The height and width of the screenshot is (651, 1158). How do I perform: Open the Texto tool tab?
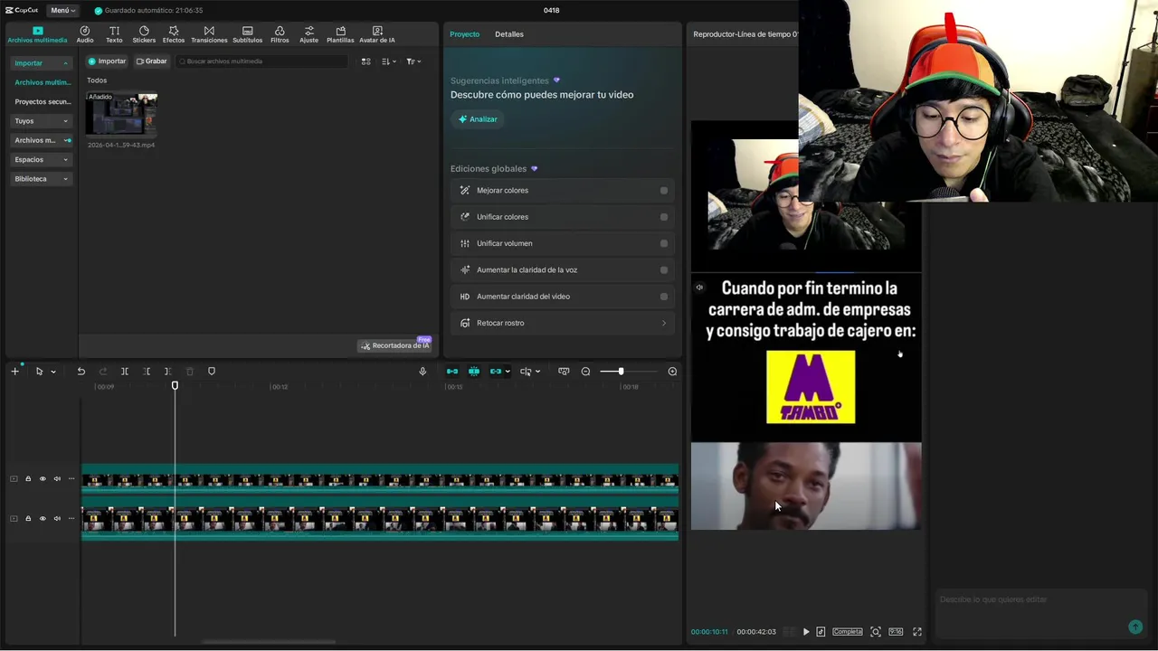click(x=114, y=34)
